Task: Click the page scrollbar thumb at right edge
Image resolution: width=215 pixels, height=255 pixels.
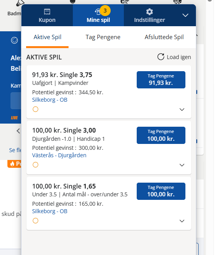Action: 210,1
